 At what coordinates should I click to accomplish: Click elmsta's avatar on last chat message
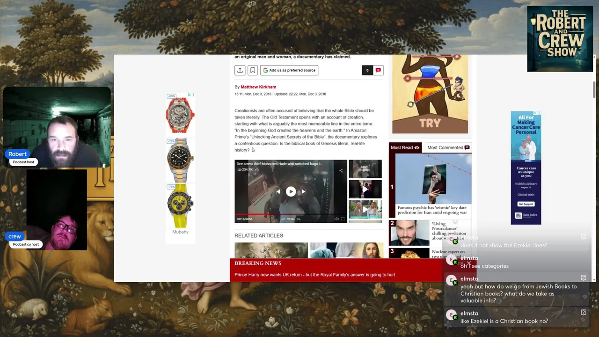pos(452,315)
